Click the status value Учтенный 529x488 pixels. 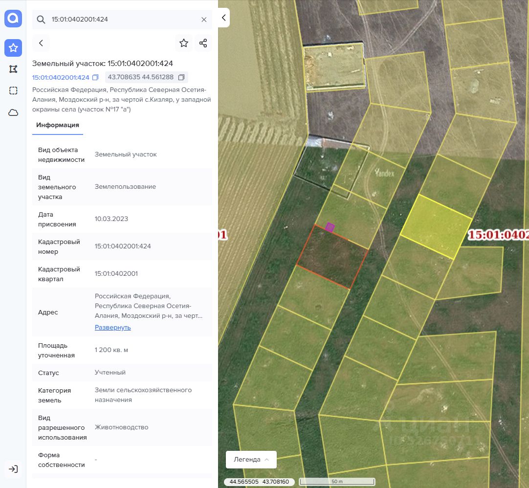tap(110, 373)
